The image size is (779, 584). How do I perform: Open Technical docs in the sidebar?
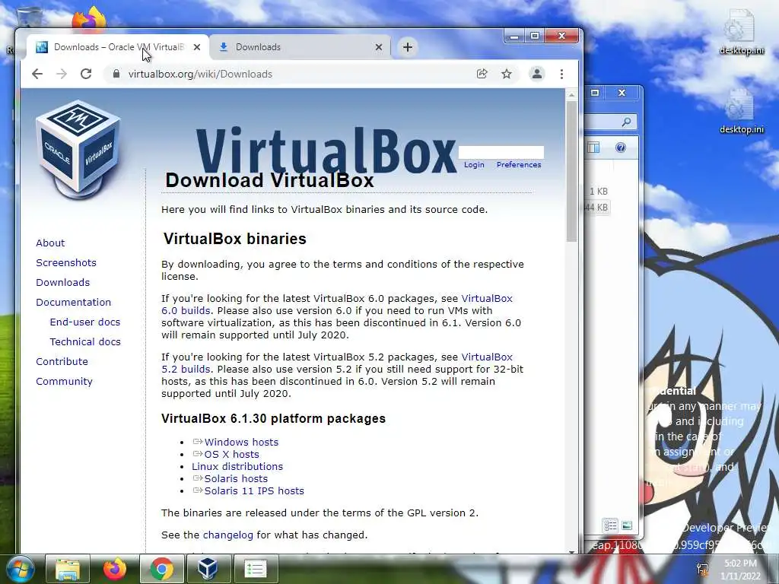tap(85, 342)
